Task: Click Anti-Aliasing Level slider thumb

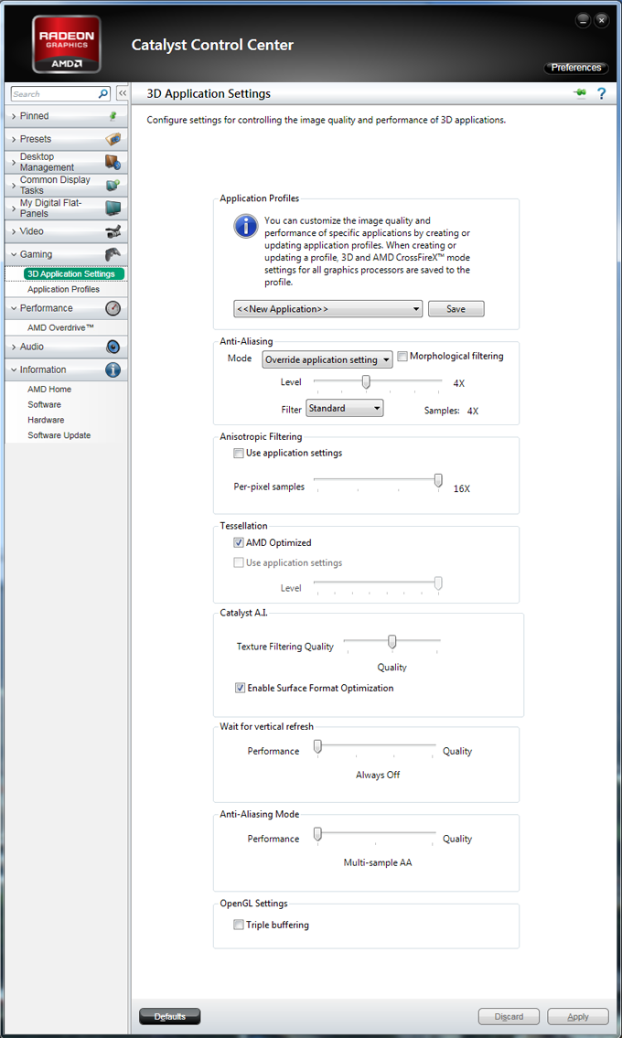Action: 366,382
